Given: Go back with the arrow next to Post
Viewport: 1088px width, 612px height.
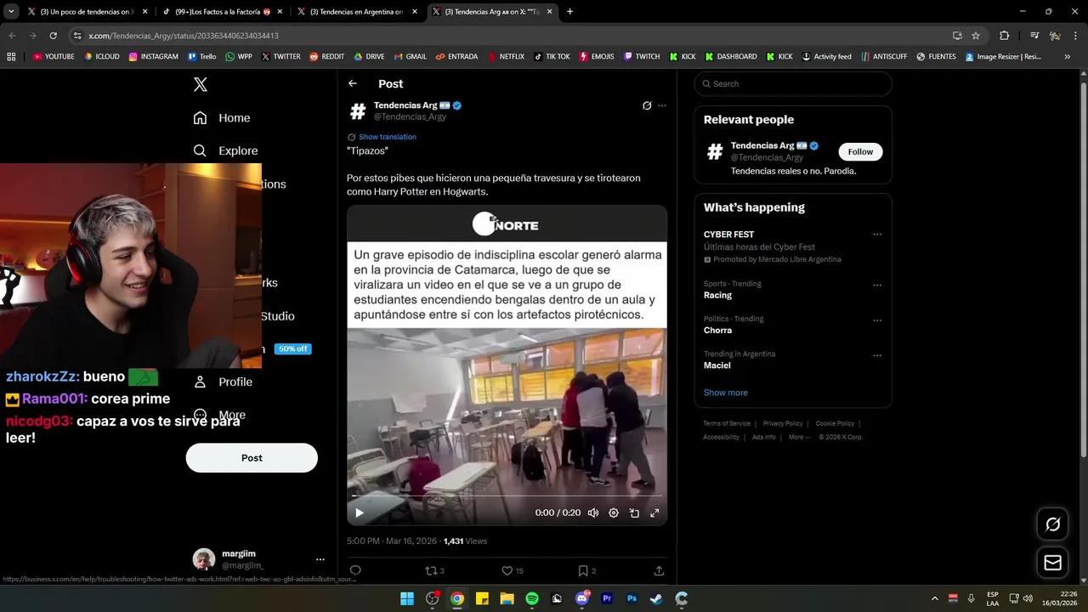Looking at the screenshot, I should click(353, 83).
